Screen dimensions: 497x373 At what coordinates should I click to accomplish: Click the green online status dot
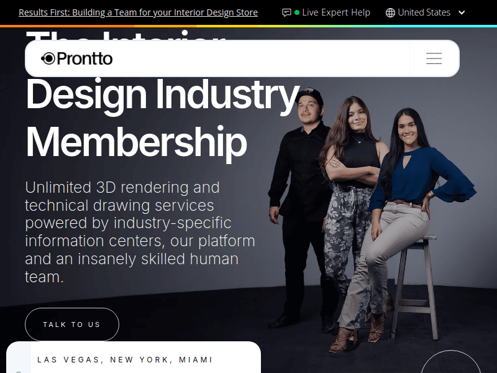tap(297, 12)
